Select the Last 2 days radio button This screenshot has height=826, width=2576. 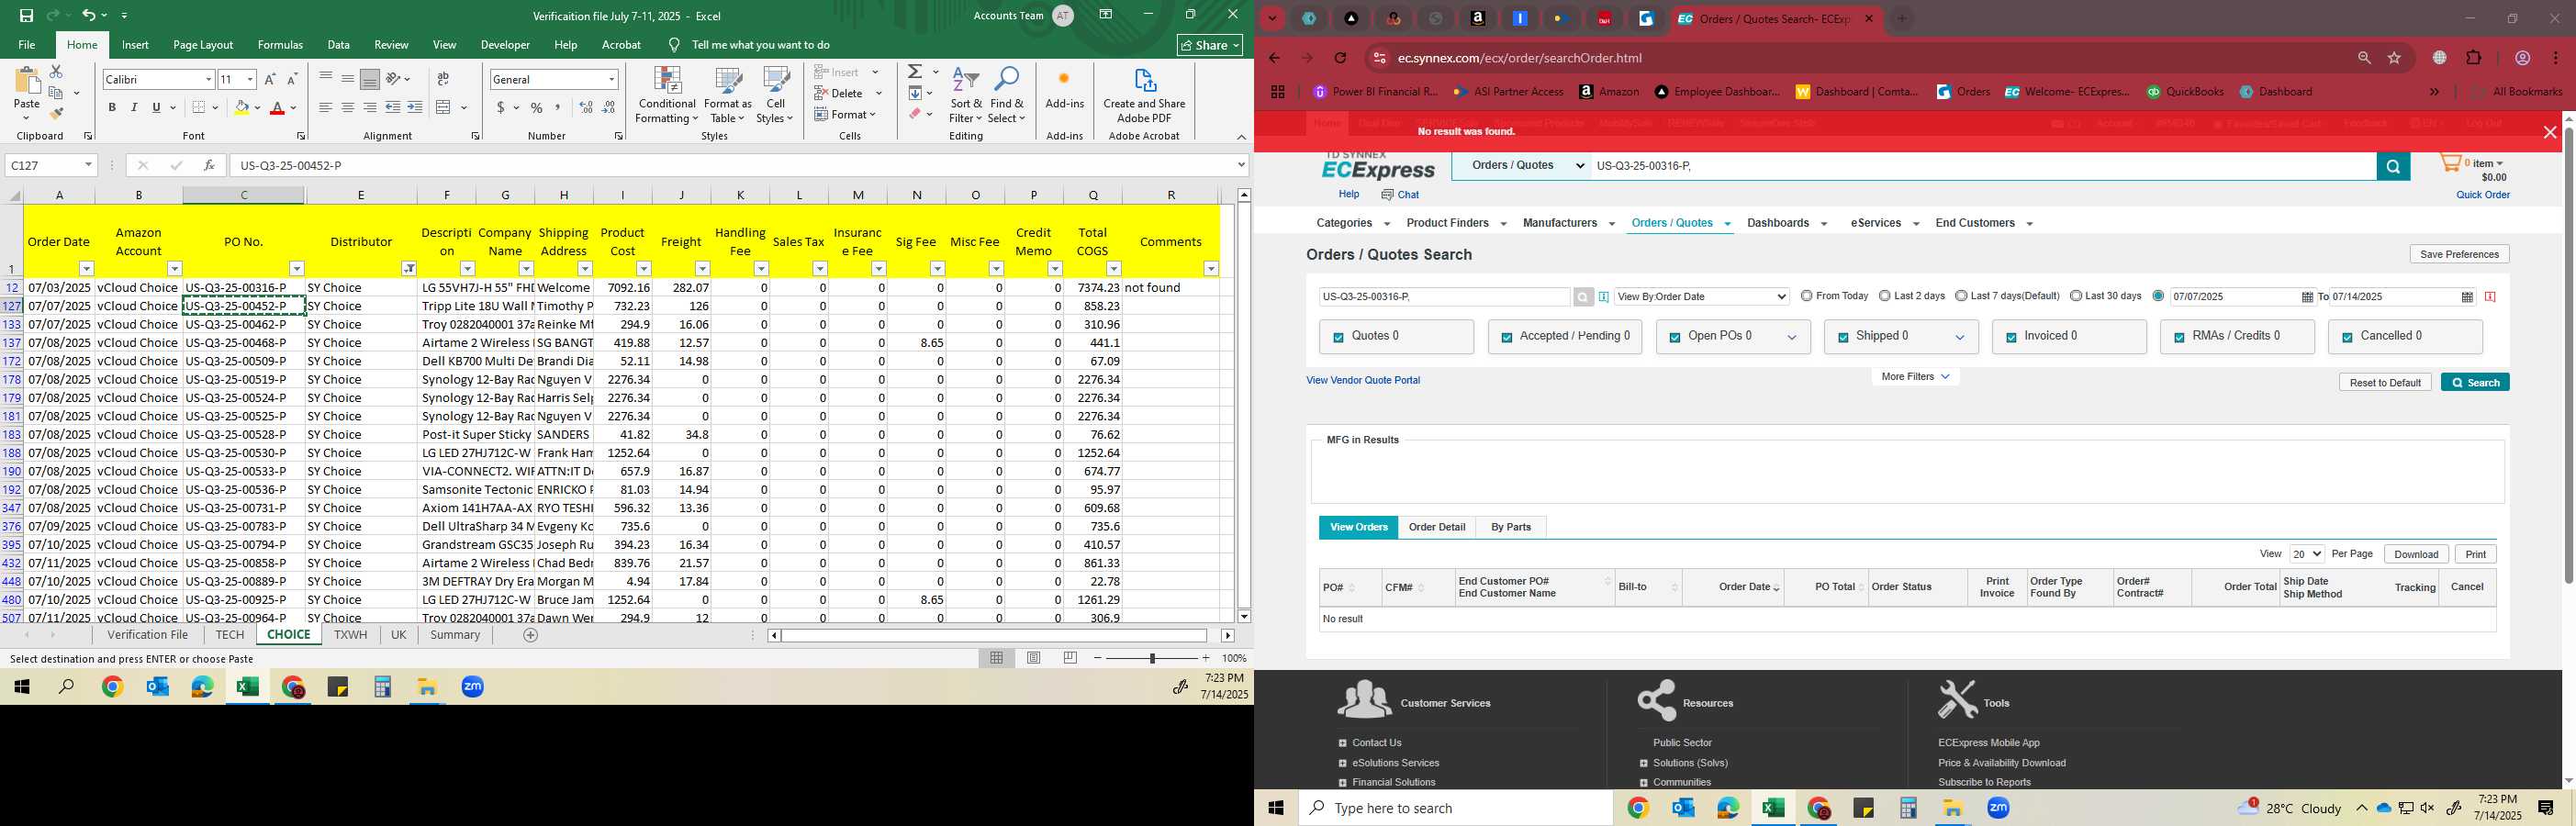click(1884, 296)
